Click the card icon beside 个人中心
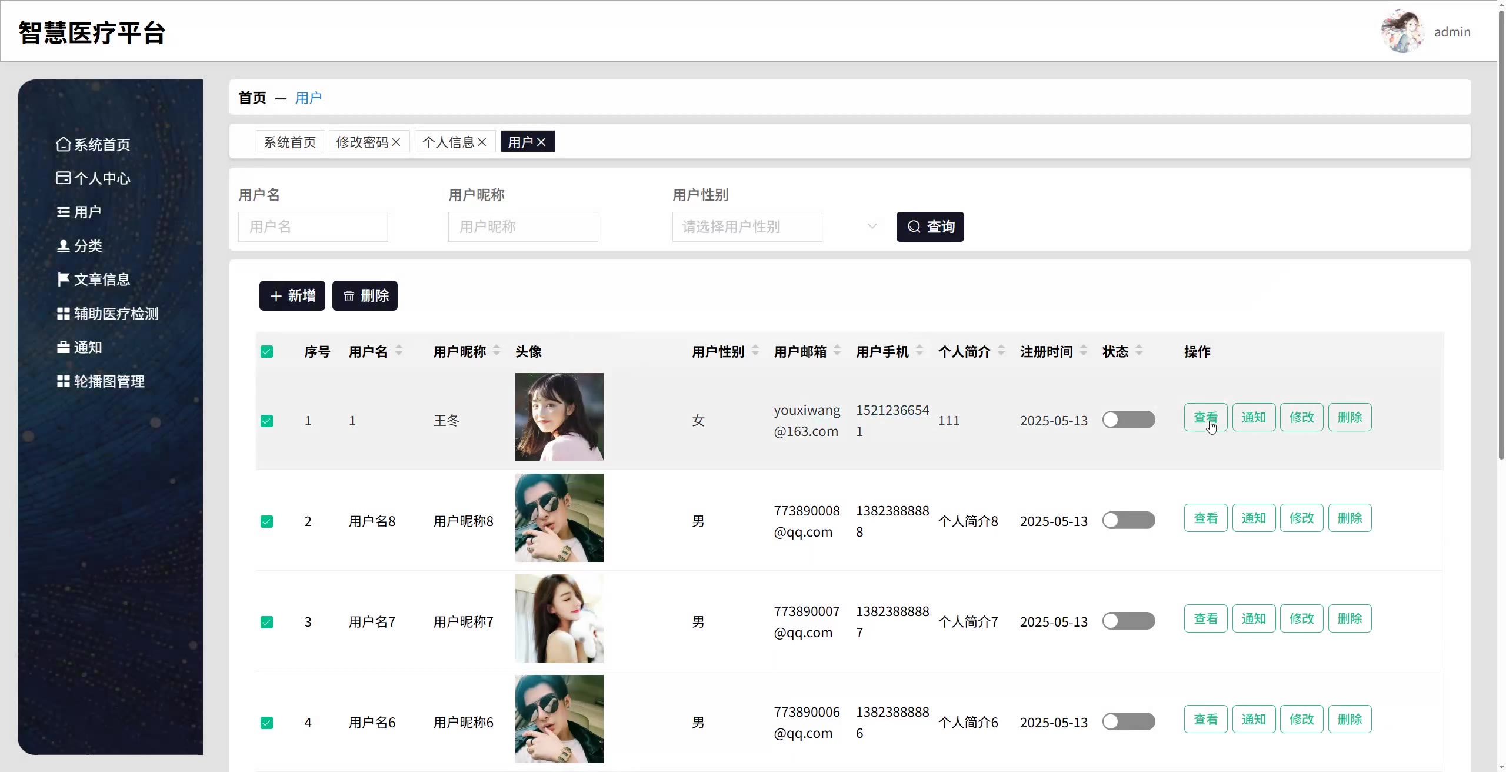1506x772 pixels. (x=63, y=178)
